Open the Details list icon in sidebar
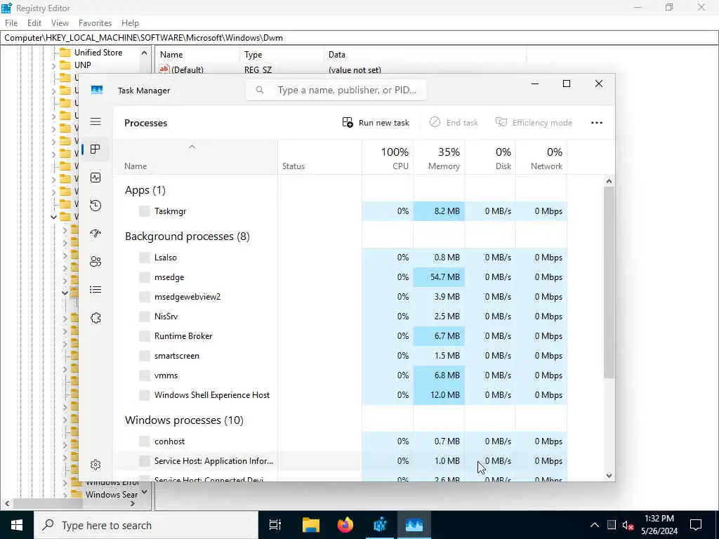Image resolution: width=719 pixels, height=539 pixels. point(95,290)
